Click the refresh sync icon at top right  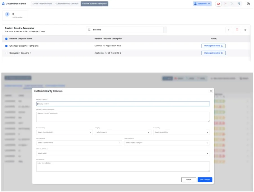click(248, 4)
